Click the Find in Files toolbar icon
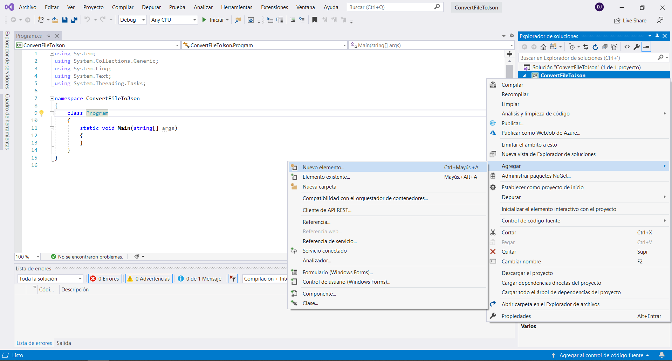Viewport: 672px width, 361px height. [238, 20]
